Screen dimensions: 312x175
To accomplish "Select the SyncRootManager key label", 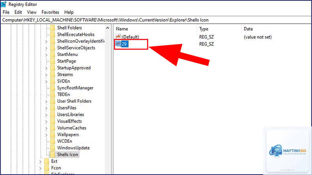I will tap(75, 88).
